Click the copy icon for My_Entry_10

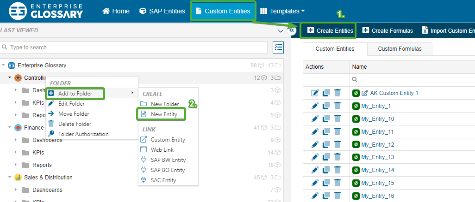[x=326, y=119]
